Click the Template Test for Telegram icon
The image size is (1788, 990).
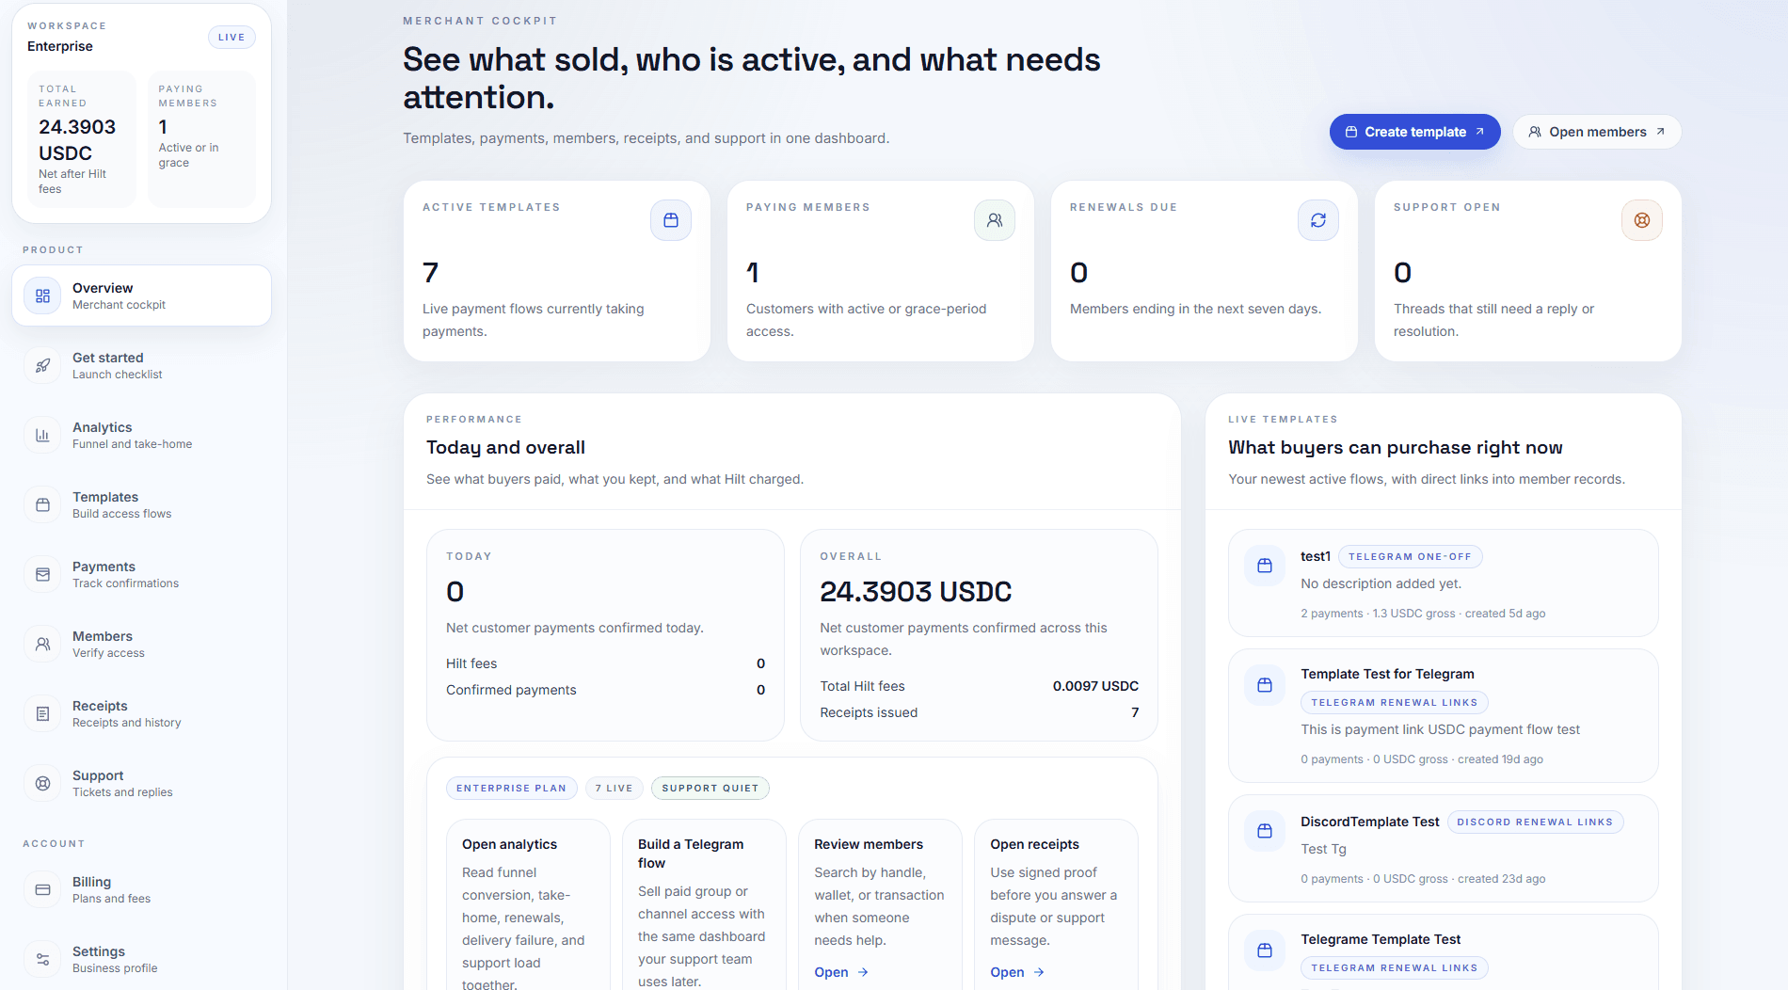[x=1265, y=685]
